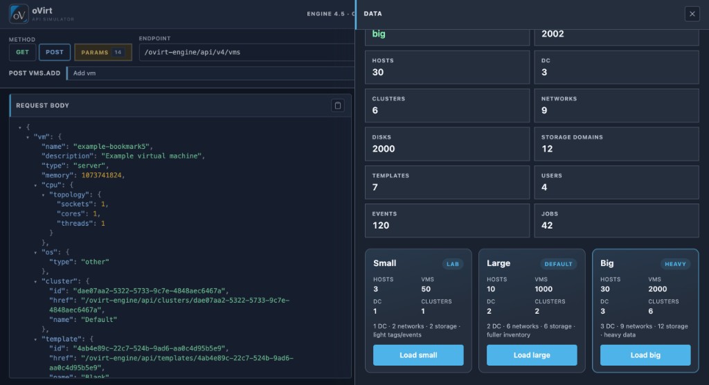The height and width of the screenshot is (385, 709).
Task: Click the endpoint field /ovirt-engine/api/v4/vms
Action: 247,52
